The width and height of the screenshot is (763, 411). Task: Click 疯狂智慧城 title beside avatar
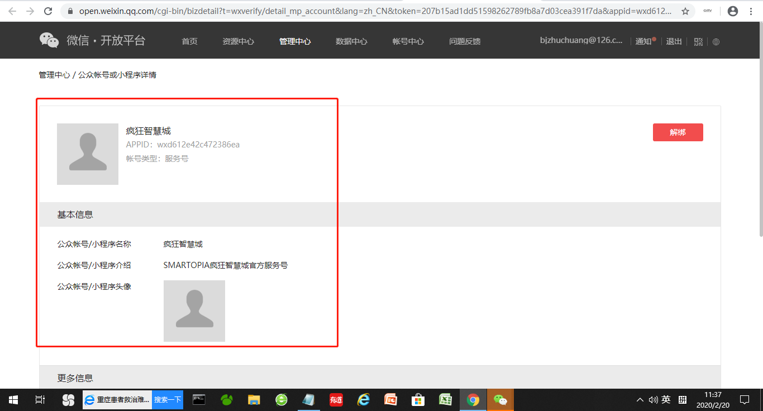point(148,131)
